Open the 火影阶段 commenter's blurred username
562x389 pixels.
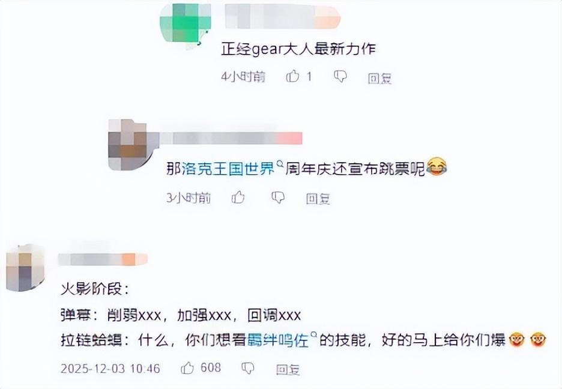coord(103,259)
